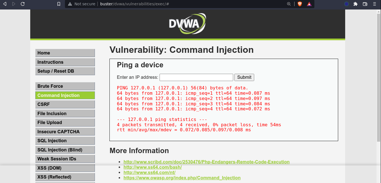Open the SQL Injection menu item
Screen dimensions: 381x183
(x=65, y=141)
